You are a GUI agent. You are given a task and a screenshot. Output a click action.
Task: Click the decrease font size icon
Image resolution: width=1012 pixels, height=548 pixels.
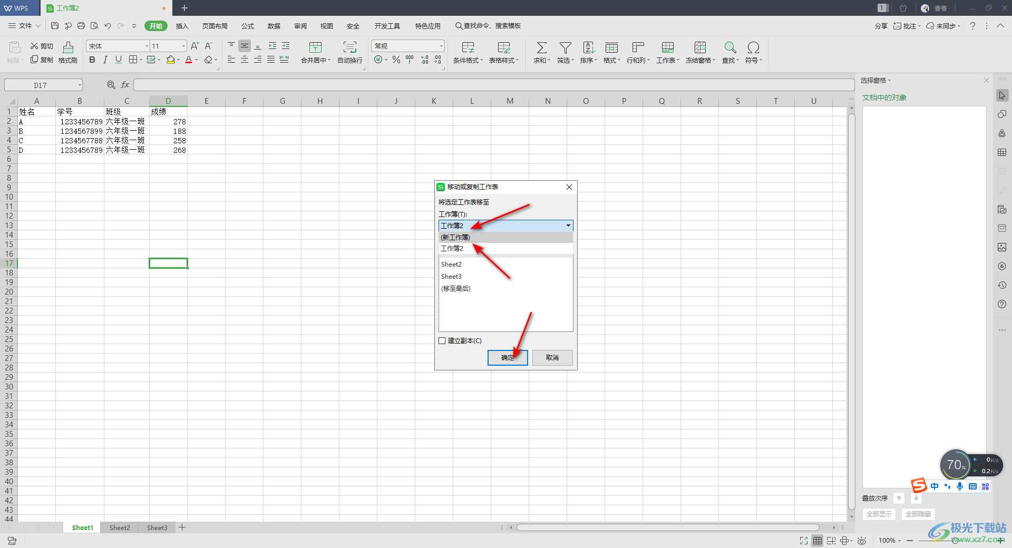(x=209, y=46)
